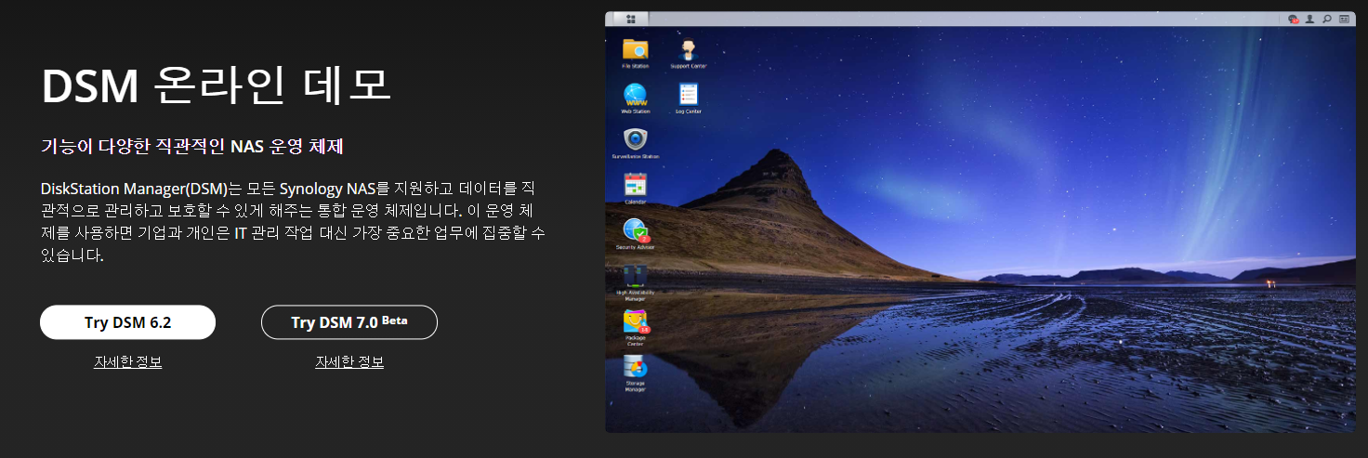This screenshot has height=458, width=1368.
Task: Toggle the widgets panel icon in DSM taskbar
Action: coord(1344,19)
